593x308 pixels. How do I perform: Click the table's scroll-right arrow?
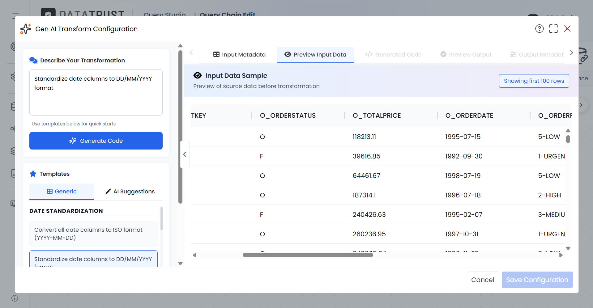coord(561,255)
